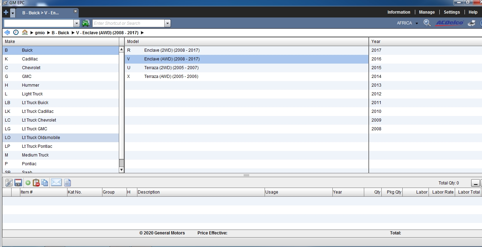Open a new tab with plus icon
Screen dimensions: 482x247
coord(6,13)
